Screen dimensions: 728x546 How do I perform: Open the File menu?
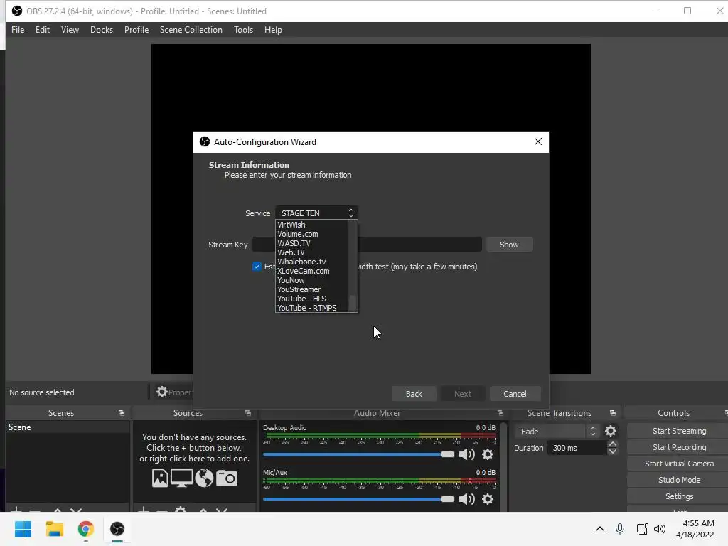pos(18,30)
